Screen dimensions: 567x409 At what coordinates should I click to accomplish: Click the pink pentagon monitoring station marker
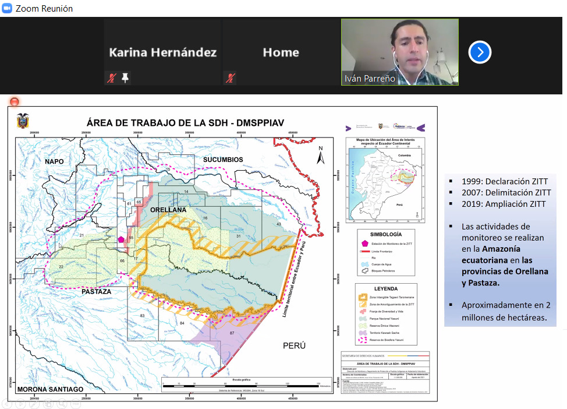(x=121, y=239)
